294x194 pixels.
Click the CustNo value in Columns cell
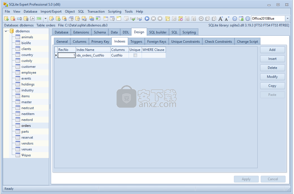117,55
